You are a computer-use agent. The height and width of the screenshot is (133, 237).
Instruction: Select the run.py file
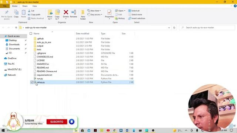40,79
